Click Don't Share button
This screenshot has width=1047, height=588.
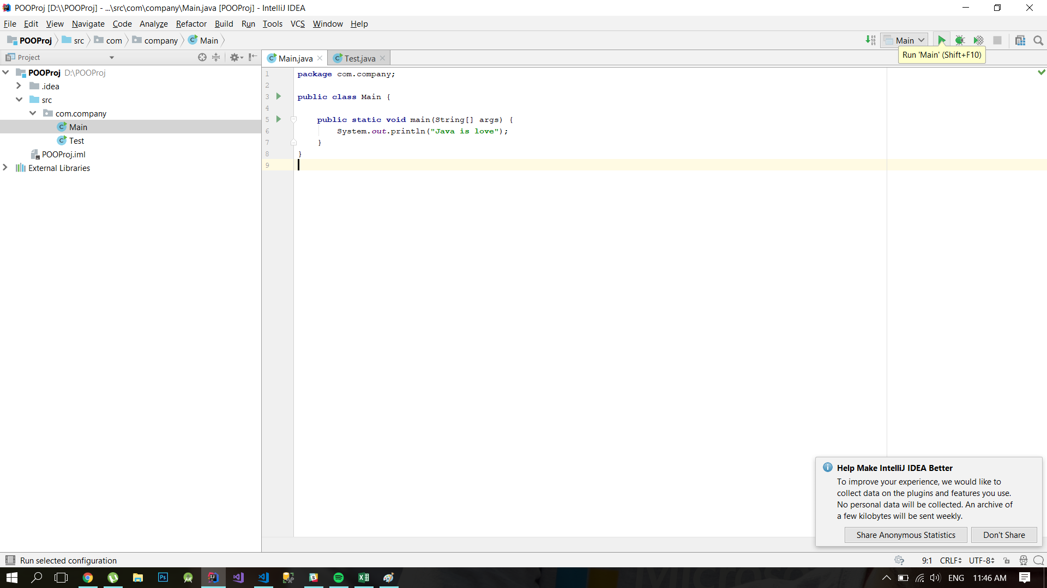coord(1004,535)
